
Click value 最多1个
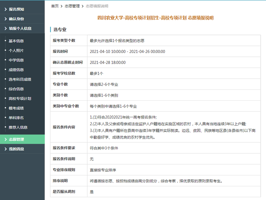coord(97,73)
